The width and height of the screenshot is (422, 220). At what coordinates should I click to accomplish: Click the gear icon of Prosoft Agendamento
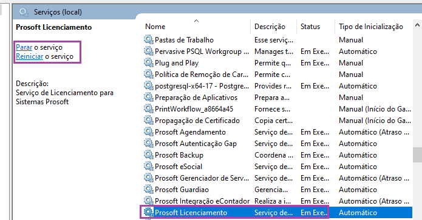point(149,132)
